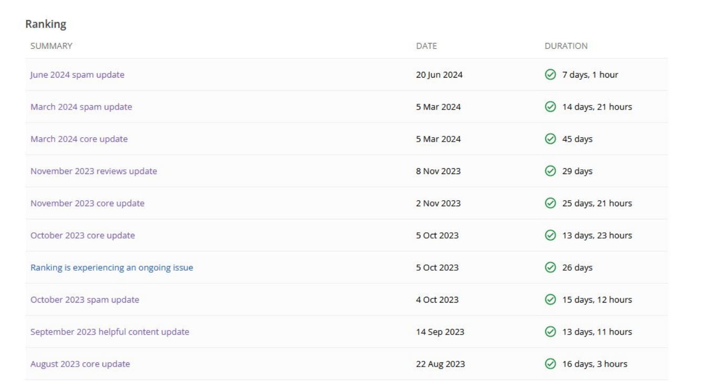The height and width of the screenshot is (387, 704).
Task: Open the June 2024 spam update link
Action: 77,74
